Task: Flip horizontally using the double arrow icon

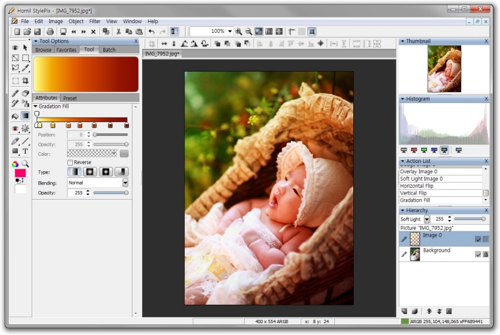Action: (164, 43)
